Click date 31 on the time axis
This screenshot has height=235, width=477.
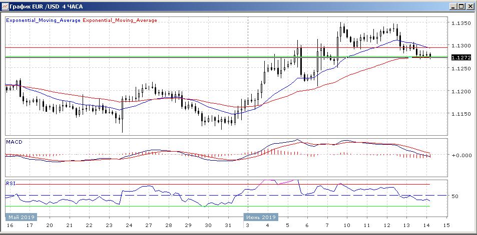point(228,226)
